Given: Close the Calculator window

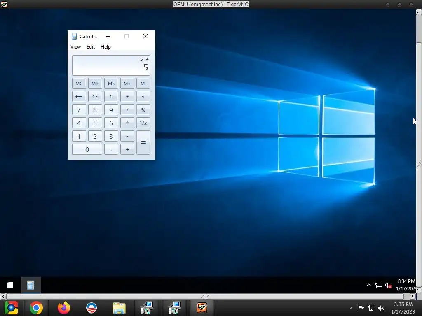Looking at the screenshot, I should click(x=145, y=36).
